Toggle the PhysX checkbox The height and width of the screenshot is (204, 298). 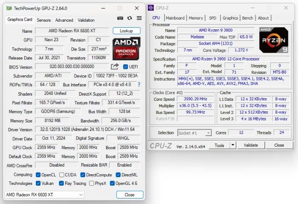pyautogui.click(x=92, y=183)
